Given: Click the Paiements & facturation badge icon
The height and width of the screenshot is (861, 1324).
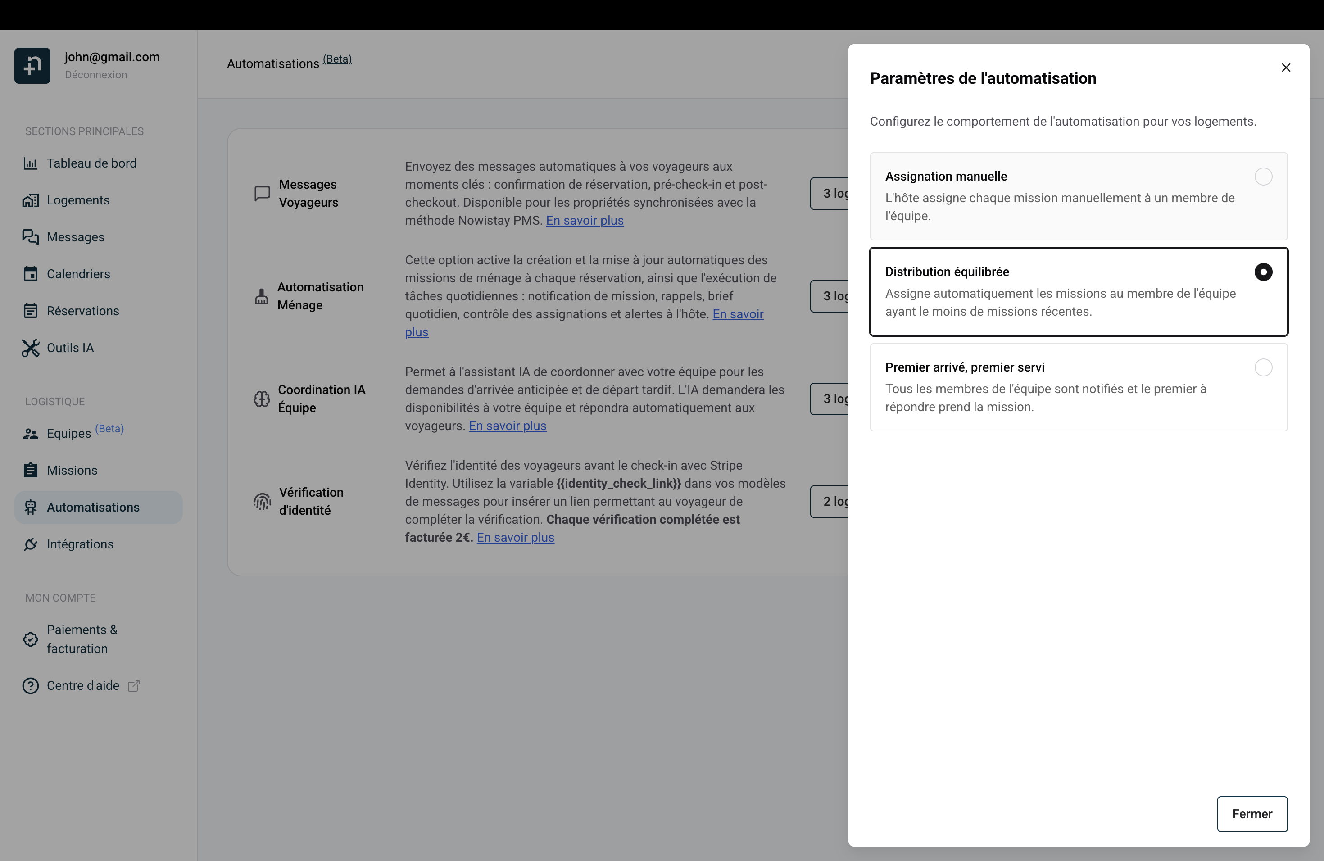Looking at the screenshot, I should coord(31,639).
